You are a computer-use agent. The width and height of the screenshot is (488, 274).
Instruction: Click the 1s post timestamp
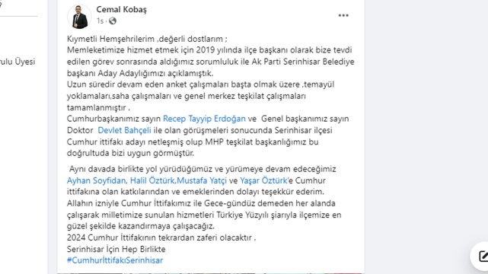click(x=100, y=21)
